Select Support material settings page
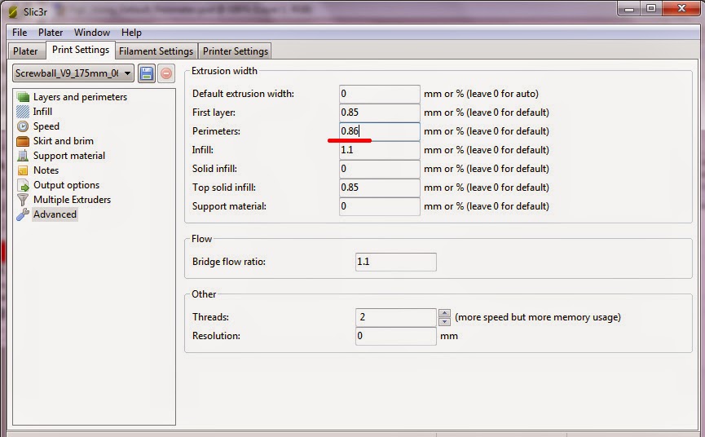 point(69,156)
